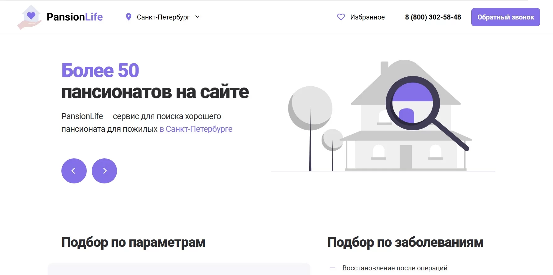
Task: Click the Подбор по заболеваниям heading
Action: click(x=405, y=242)
